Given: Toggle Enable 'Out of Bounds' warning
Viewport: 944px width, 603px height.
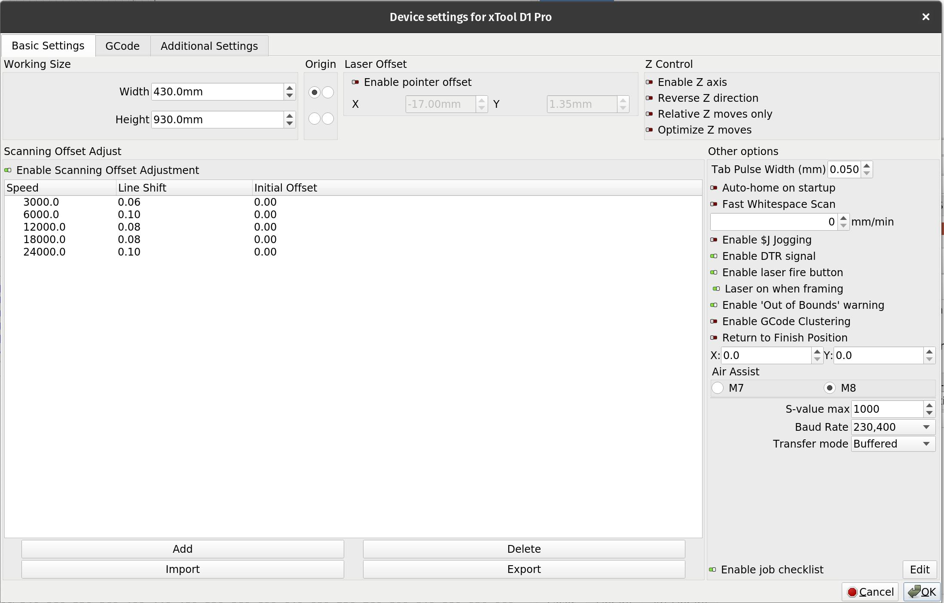Looking at the screenshot, I should [714, 305].
